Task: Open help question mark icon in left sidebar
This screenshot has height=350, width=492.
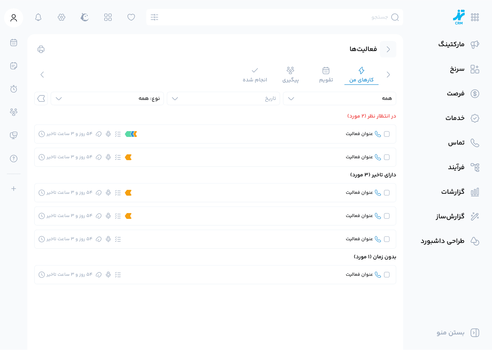Action: click(x=14, y=158)
